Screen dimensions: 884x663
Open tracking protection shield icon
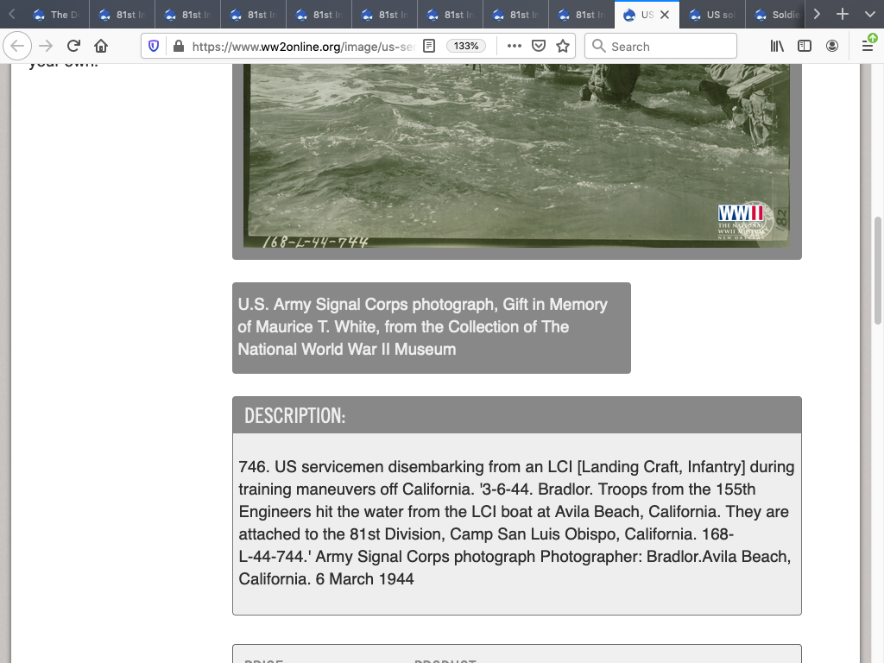[x=154, y=46]
